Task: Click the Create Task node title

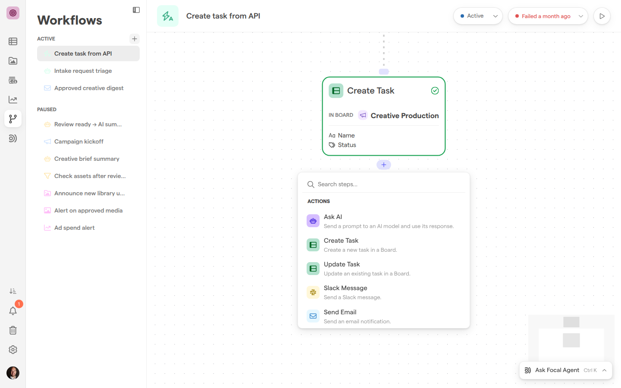Action: pos(371,91)
